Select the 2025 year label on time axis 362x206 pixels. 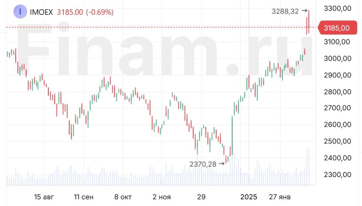coord(249,197)
